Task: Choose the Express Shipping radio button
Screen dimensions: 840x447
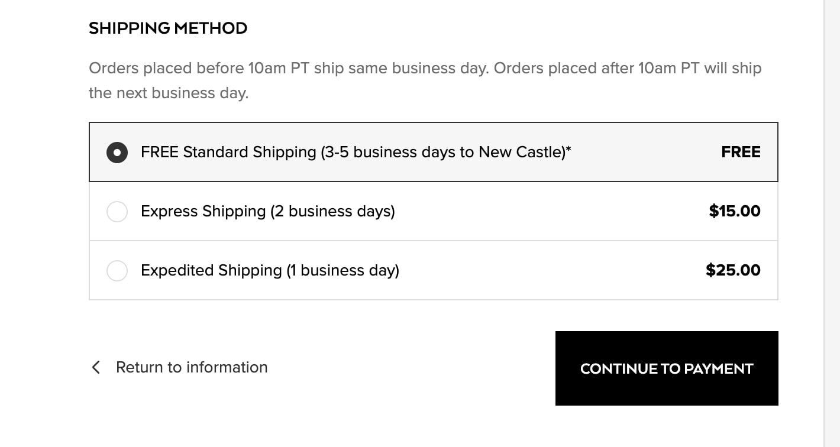Action: (117, 211)
